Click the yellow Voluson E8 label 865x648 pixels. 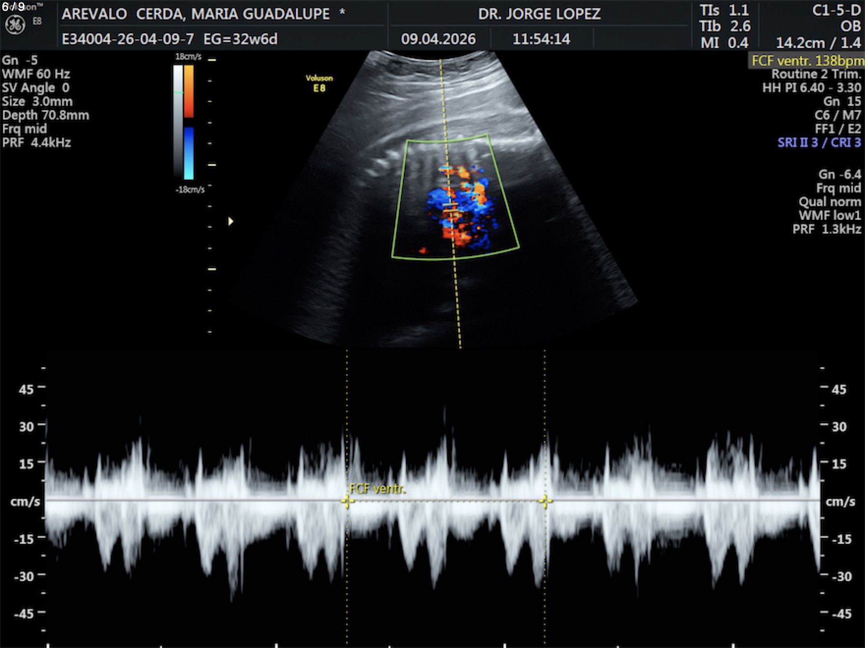[x=319, y=83]
